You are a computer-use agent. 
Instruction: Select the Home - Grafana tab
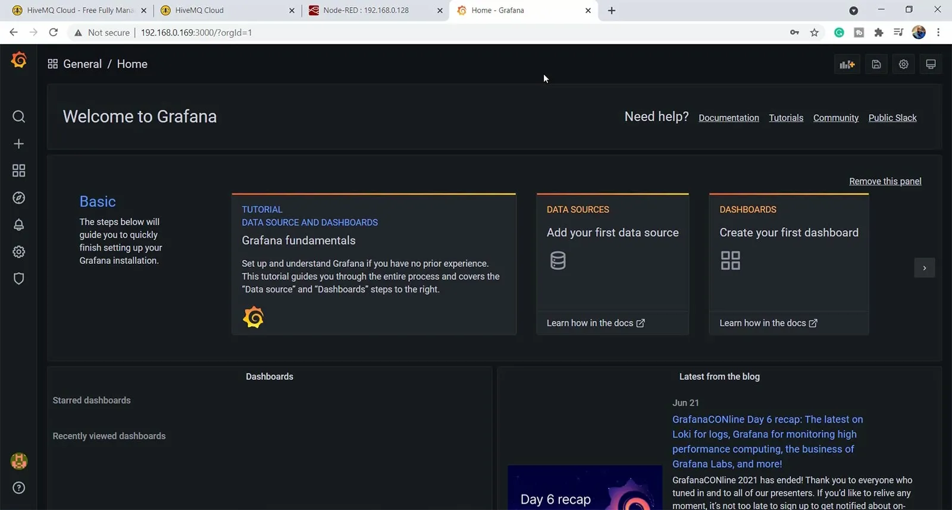524,11
